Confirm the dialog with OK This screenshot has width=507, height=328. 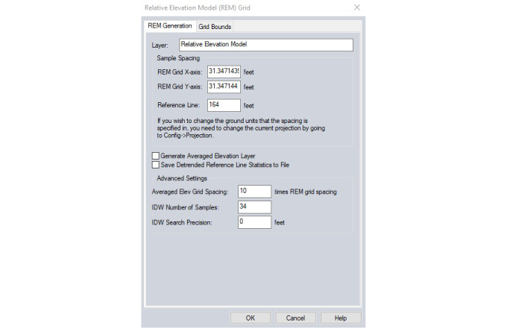tap(251, 318)
